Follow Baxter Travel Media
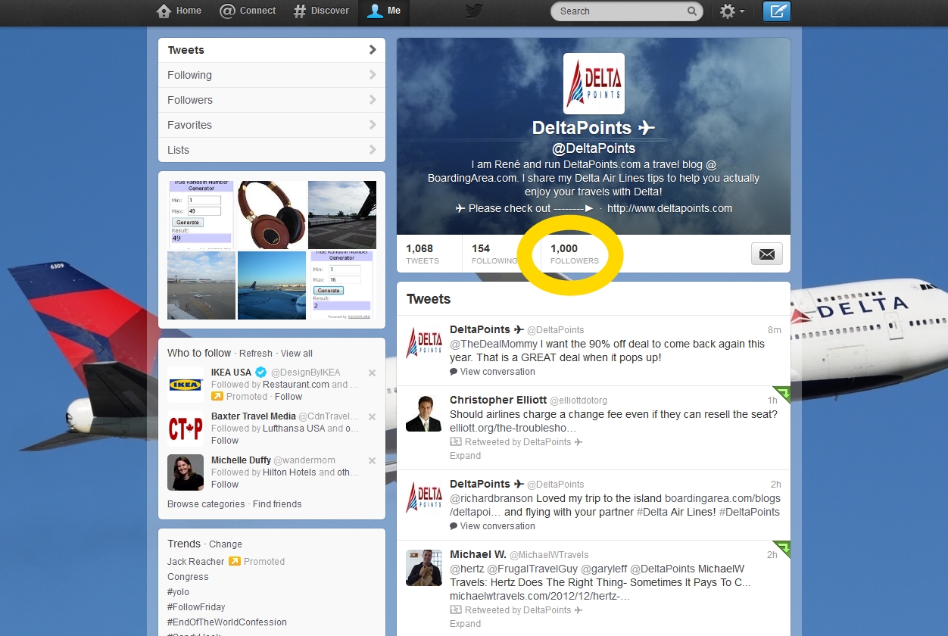948x636 pixels. [x=225, y=441]
